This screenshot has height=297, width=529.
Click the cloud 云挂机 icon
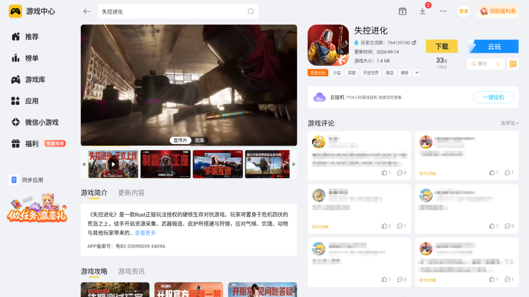320,97
